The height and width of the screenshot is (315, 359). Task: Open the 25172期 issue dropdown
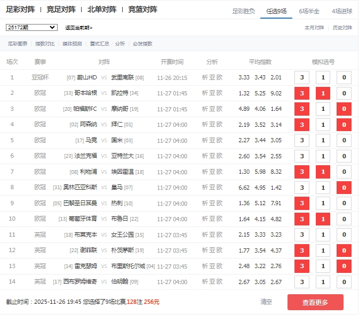pos(31,27)
